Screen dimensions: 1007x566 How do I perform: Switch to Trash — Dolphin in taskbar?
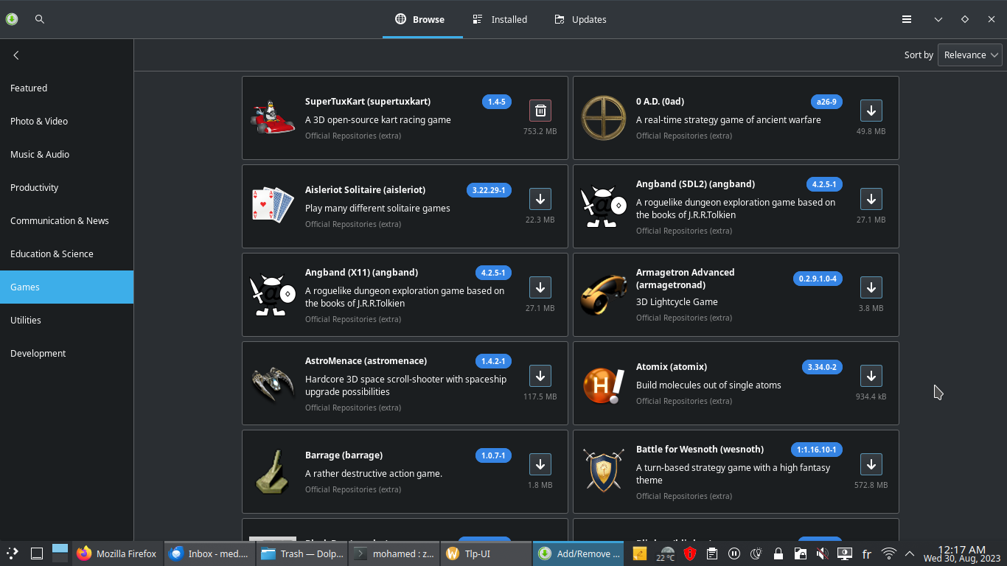[302, 553]
